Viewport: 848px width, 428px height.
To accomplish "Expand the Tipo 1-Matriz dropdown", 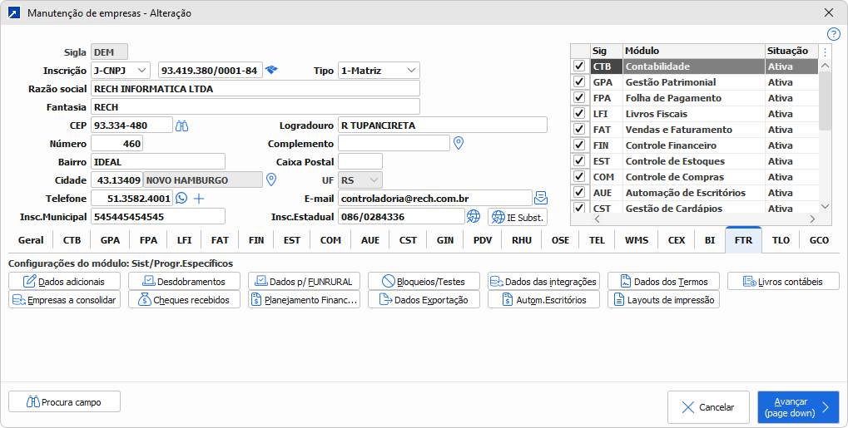I will coord(379,71).
